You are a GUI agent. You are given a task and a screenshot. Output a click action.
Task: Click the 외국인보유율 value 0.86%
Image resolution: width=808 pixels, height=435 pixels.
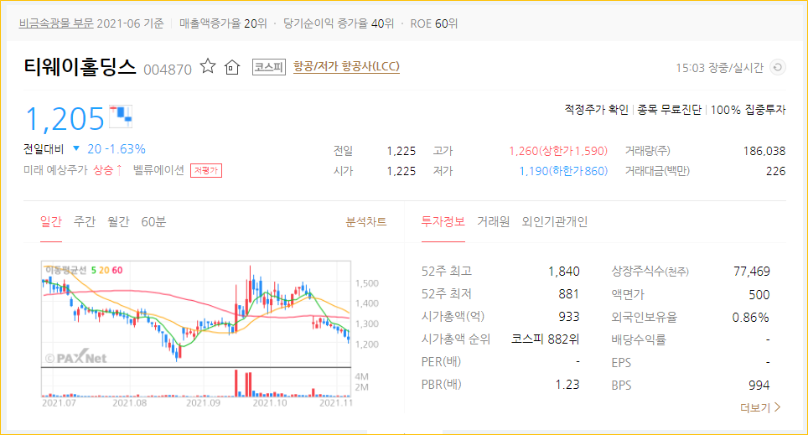[750, 318]
